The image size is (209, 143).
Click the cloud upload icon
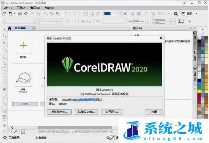(x=26, y=14)
